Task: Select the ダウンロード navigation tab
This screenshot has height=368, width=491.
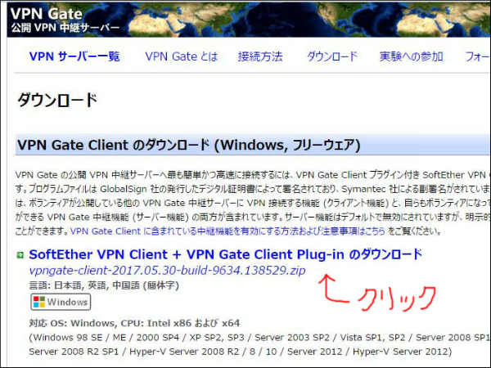Action: 332,56
